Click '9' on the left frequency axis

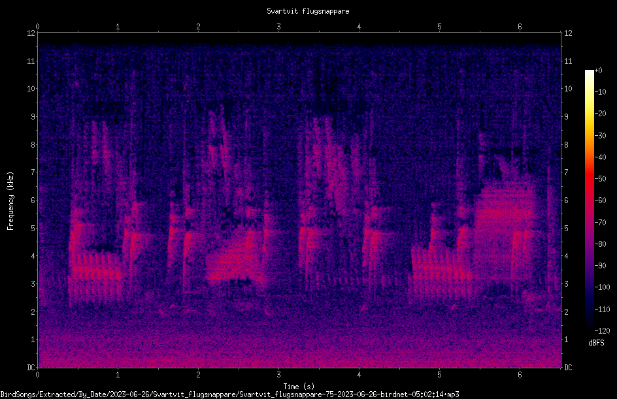(x=33, y=117)
